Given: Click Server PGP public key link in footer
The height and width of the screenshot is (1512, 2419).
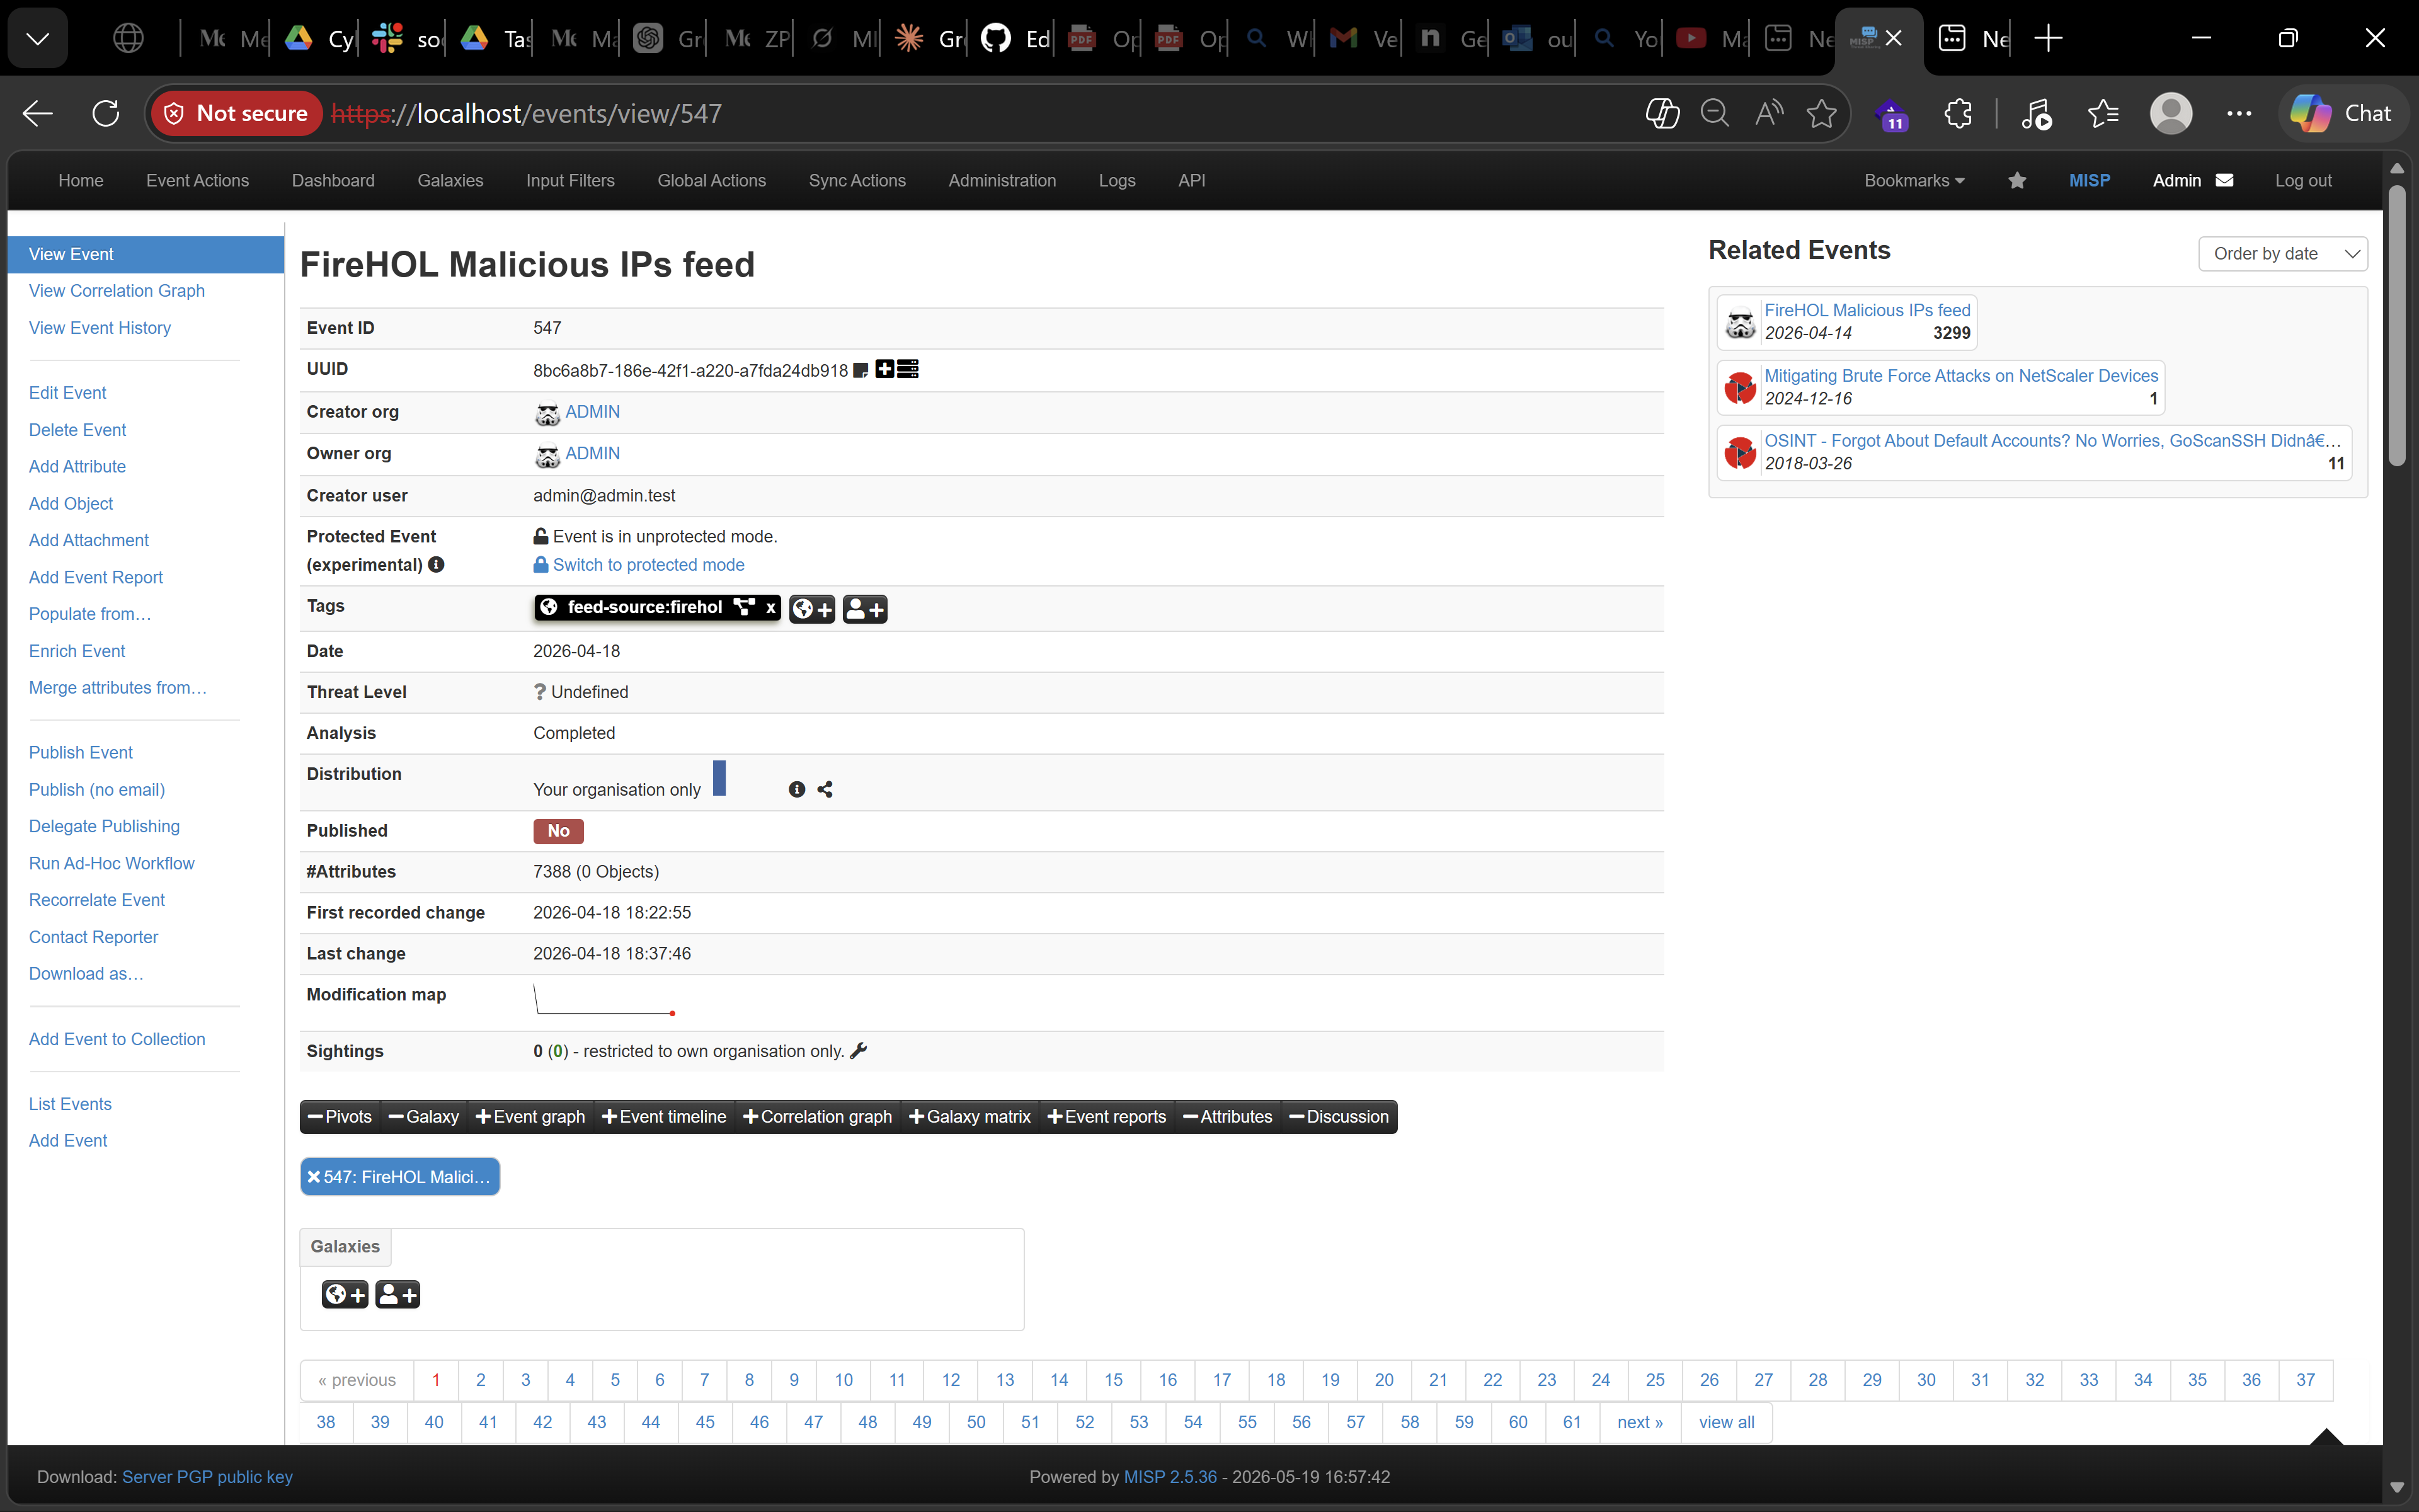Looking at the screenshot, I should tap(207, 1477).
